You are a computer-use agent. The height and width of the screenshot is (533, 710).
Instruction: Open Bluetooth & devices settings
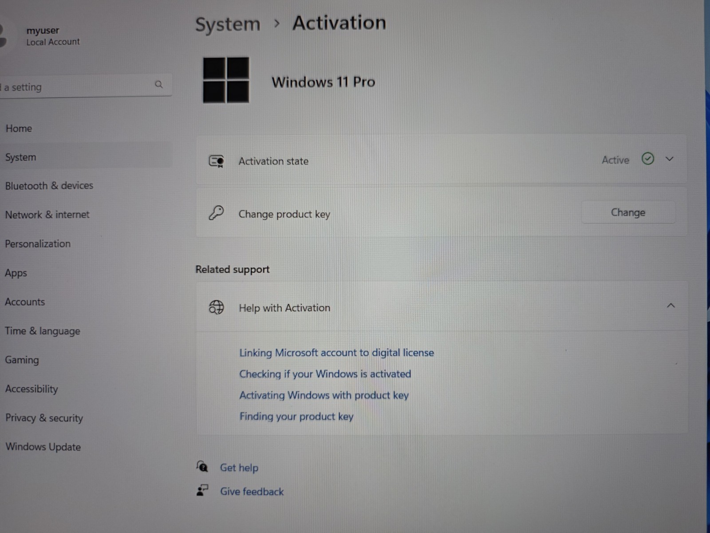click(49, 186)
